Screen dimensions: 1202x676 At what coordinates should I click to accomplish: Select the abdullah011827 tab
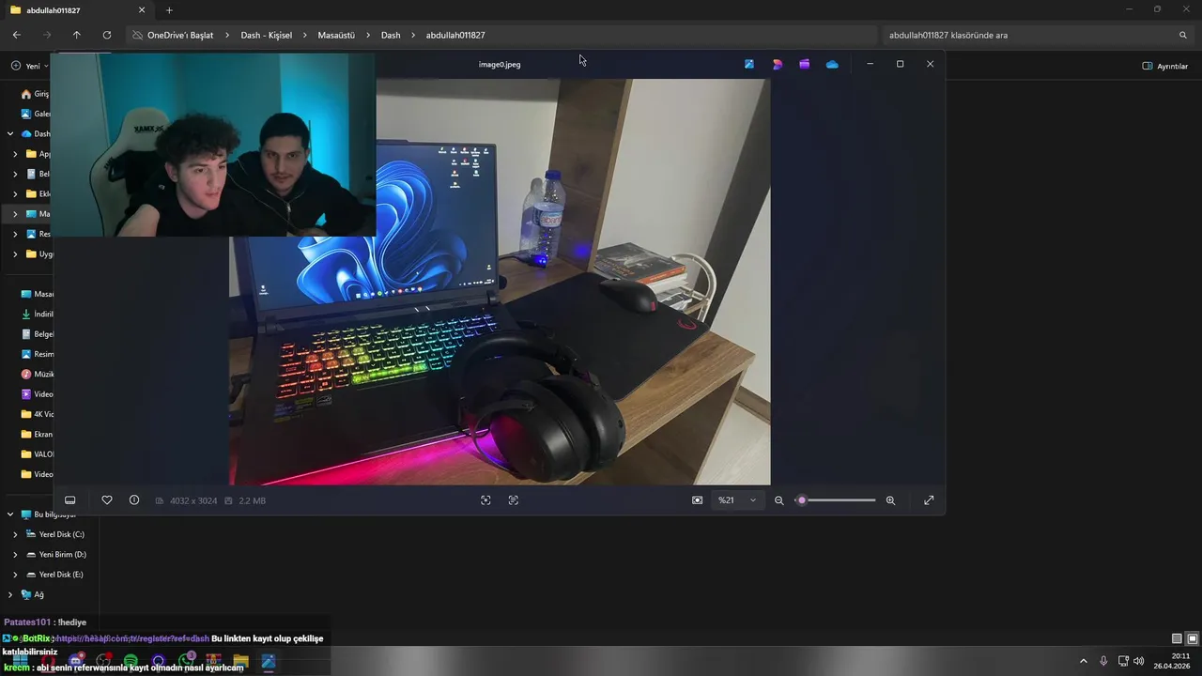click(77, 10)
